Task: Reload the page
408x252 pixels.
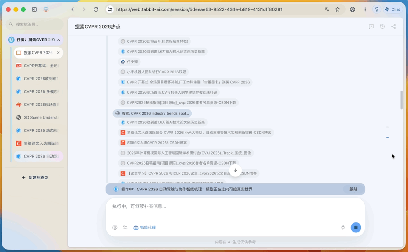Action: point(96,9)
